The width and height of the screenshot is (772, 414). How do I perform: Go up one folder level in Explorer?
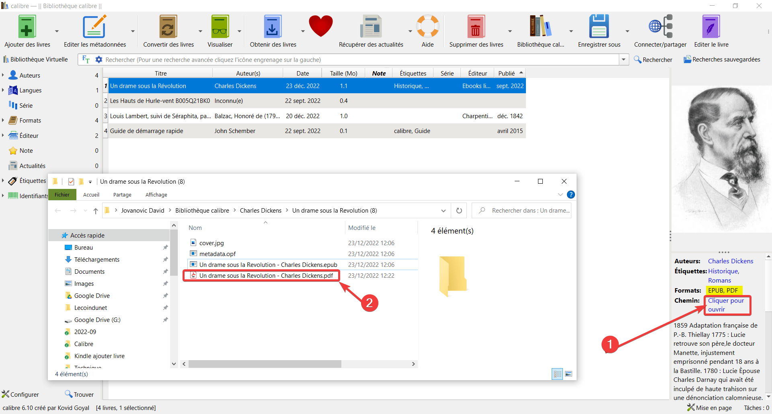(95, 211)
